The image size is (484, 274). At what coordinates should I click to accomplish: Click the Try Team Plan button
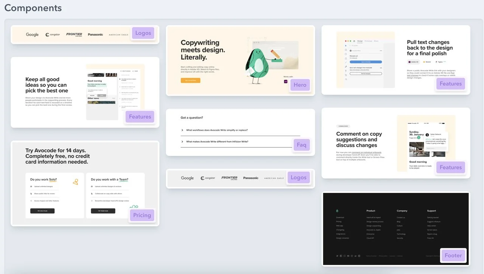[103, 211]
